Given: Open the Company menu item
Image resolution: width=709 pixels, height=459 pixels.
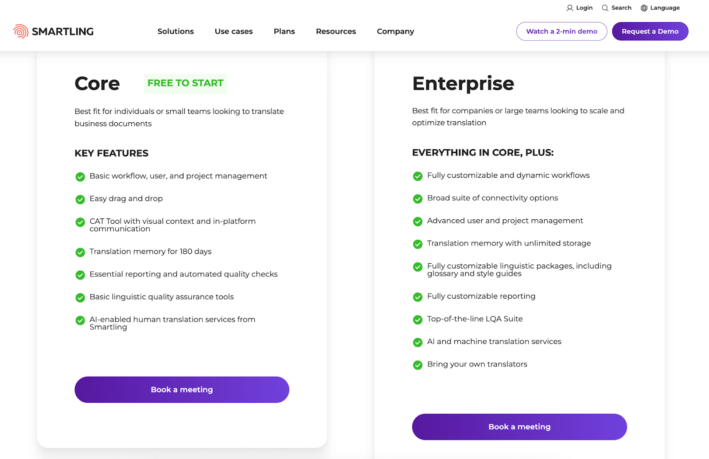Looking at the screenshot, I should pos(395,31).
